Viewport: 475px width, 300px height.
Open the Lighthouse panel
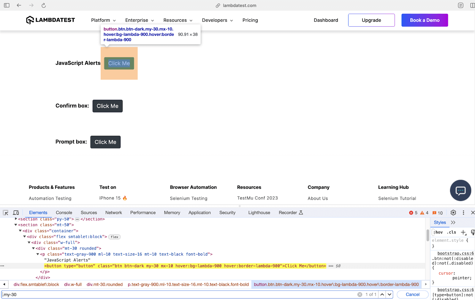point(259,212)
